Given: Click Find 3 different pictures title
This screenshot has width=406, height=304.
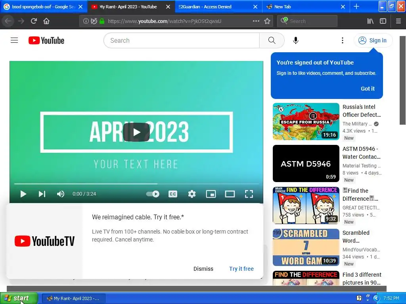Looking at the screenshot, I should click(x=362, y=278).
